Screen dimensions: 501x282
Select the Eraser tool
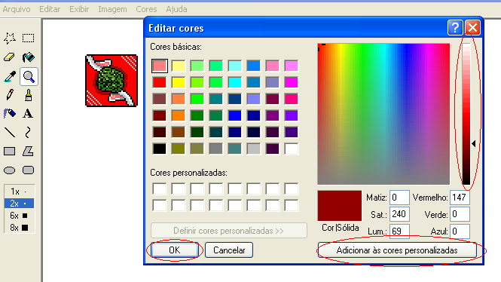pos(9,57)
